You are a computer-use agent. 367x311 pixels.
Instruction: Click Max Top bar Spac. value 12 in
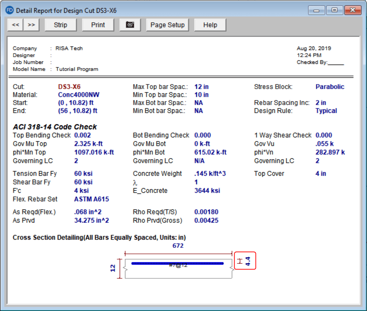[x=201, y=87]
